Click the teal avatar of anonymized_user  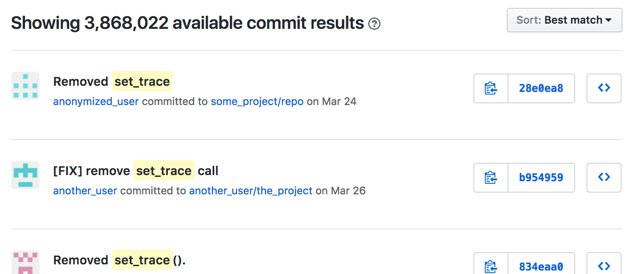pos(25,86)
